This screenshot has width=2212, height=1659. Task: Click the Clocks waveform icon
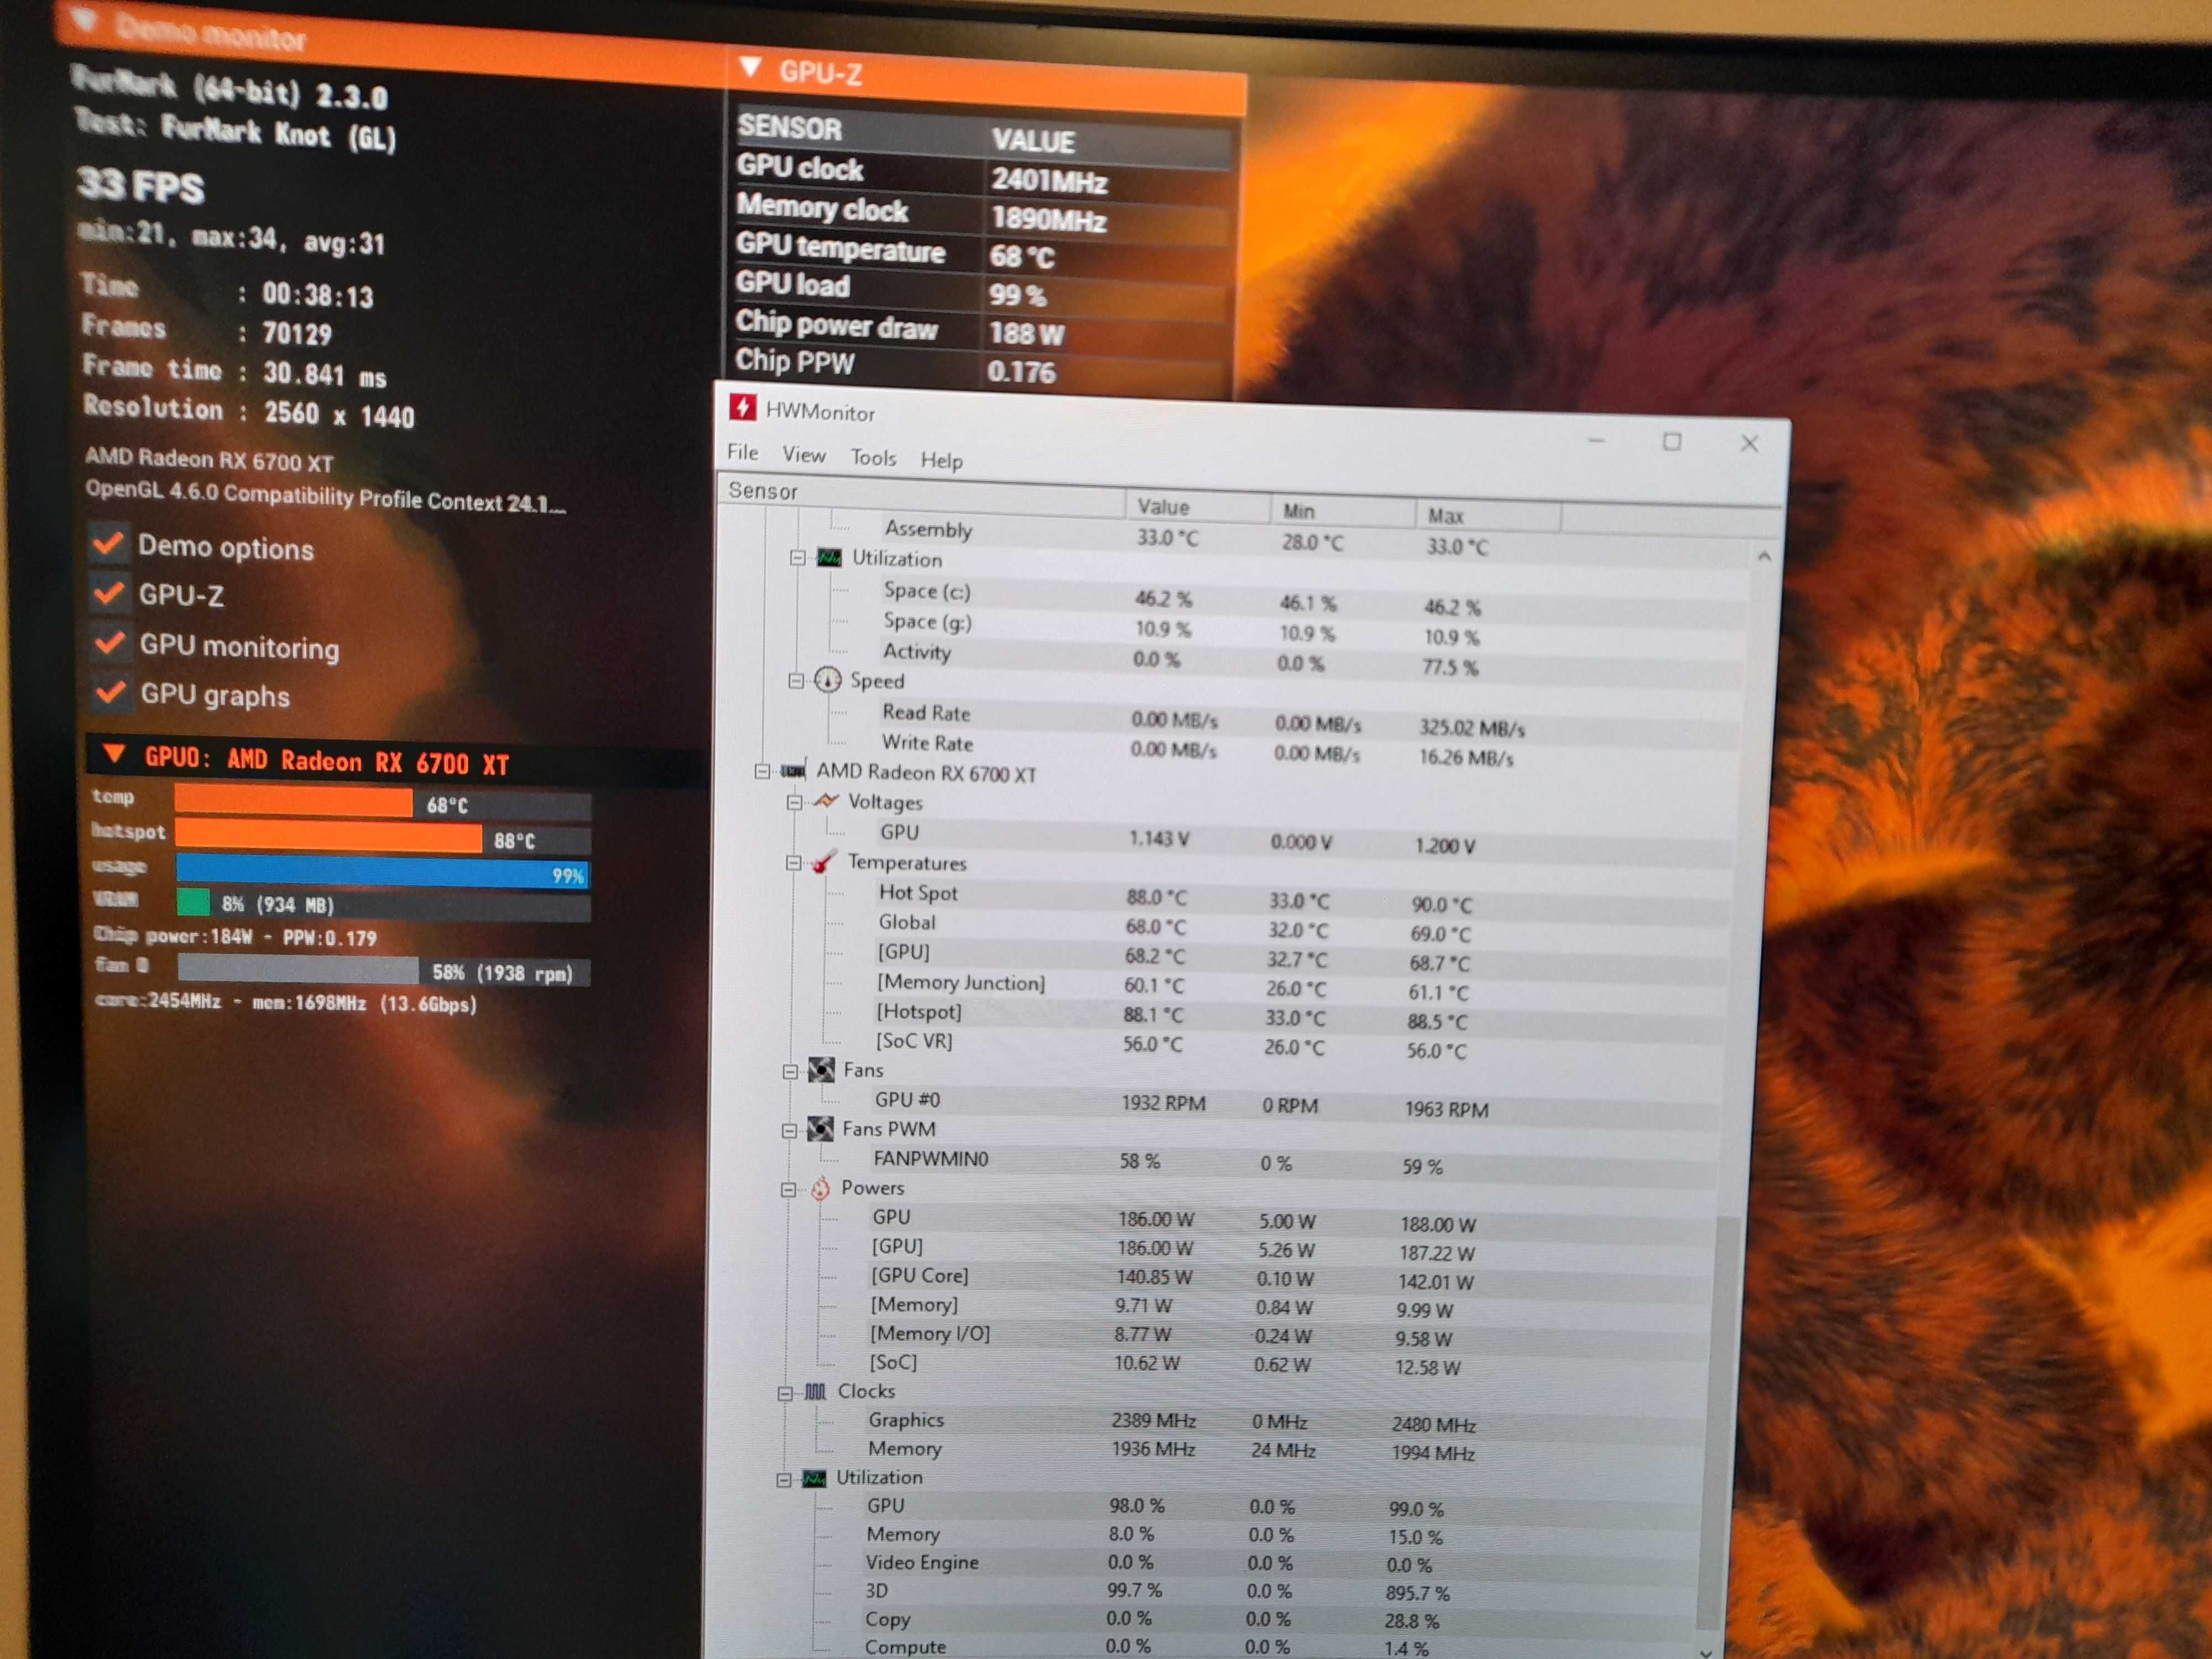coord(815,1391)
